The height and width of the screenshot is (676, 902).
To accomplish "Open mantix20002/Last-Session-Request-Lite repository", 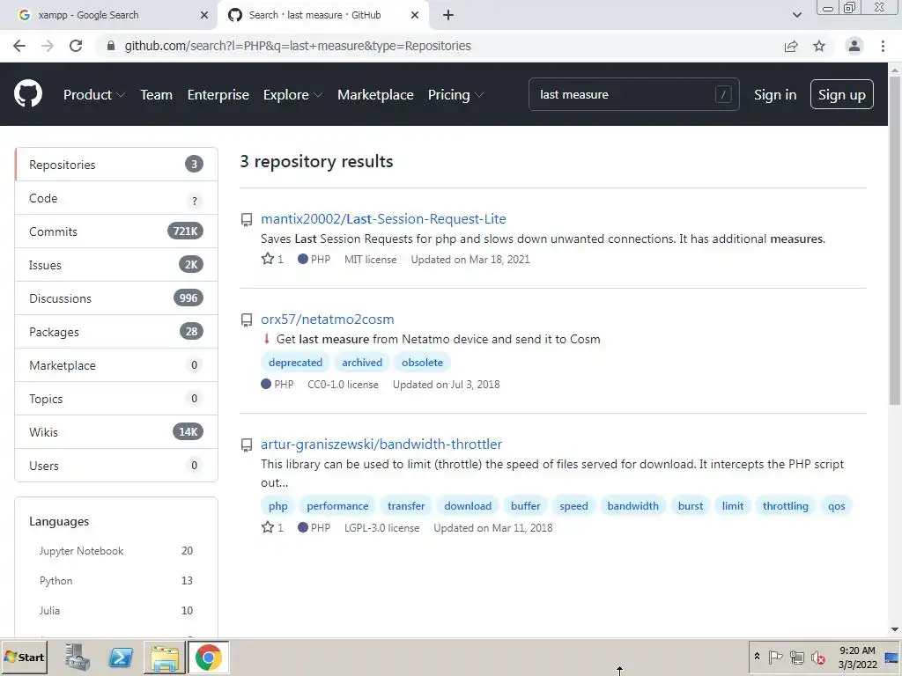I will pos(383,219).
